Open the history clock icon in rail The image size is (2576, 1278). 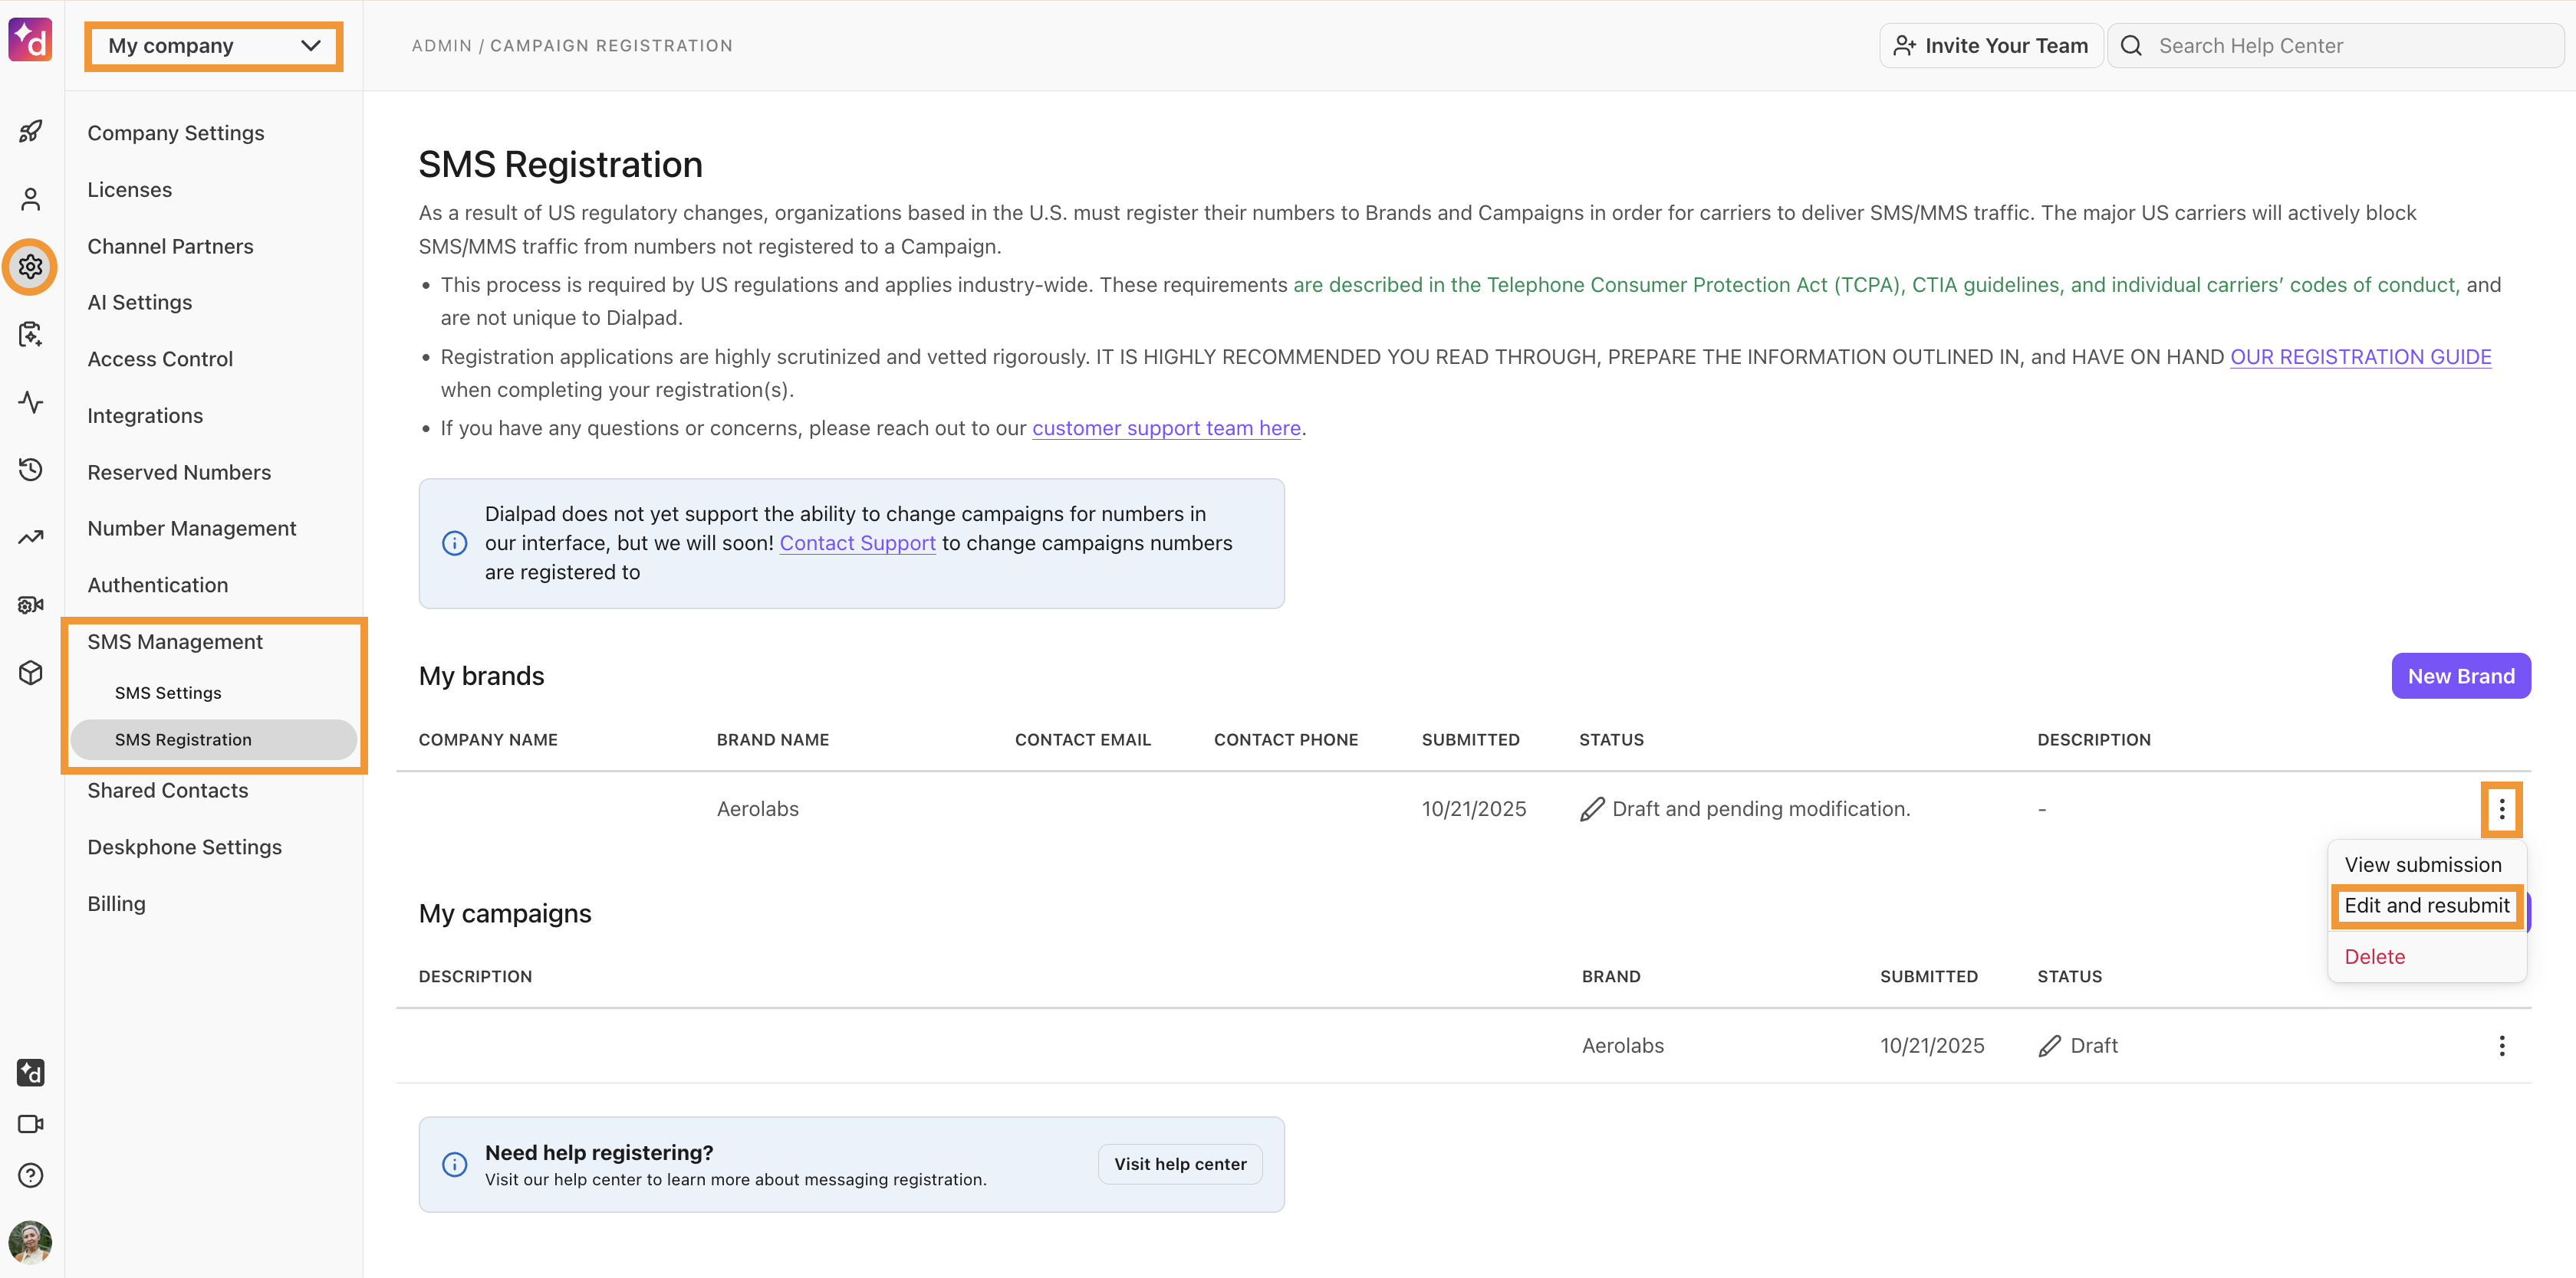pyautogui.click(x=31, y=469)
